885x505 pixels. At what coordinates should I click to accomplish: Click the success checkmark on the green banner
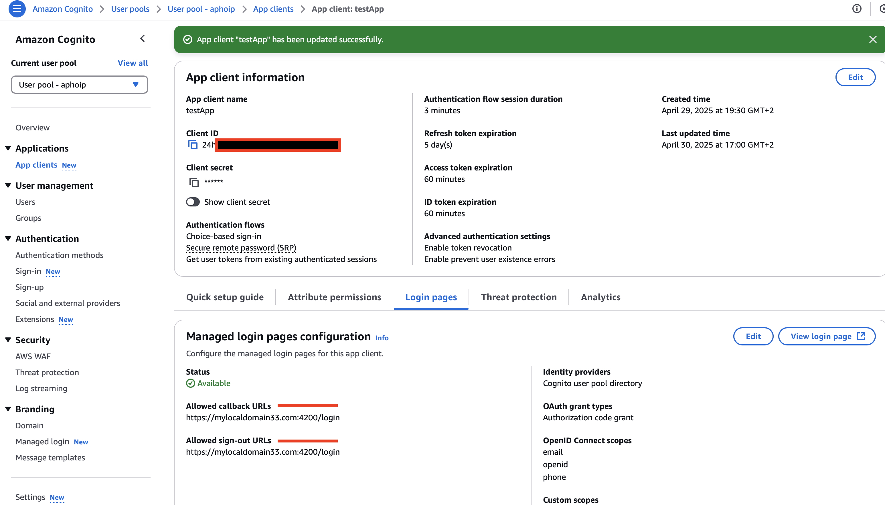(188, 39)
